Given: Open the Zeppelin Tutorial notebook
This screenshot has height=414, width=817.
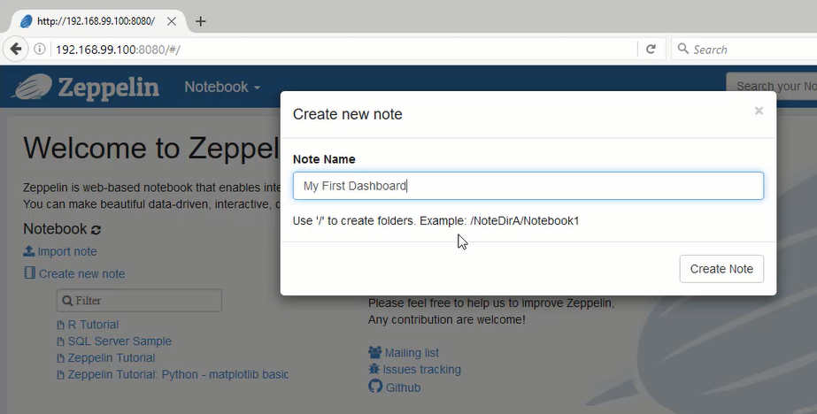Looking at the screenshot, I should click(x=112, y=357).
